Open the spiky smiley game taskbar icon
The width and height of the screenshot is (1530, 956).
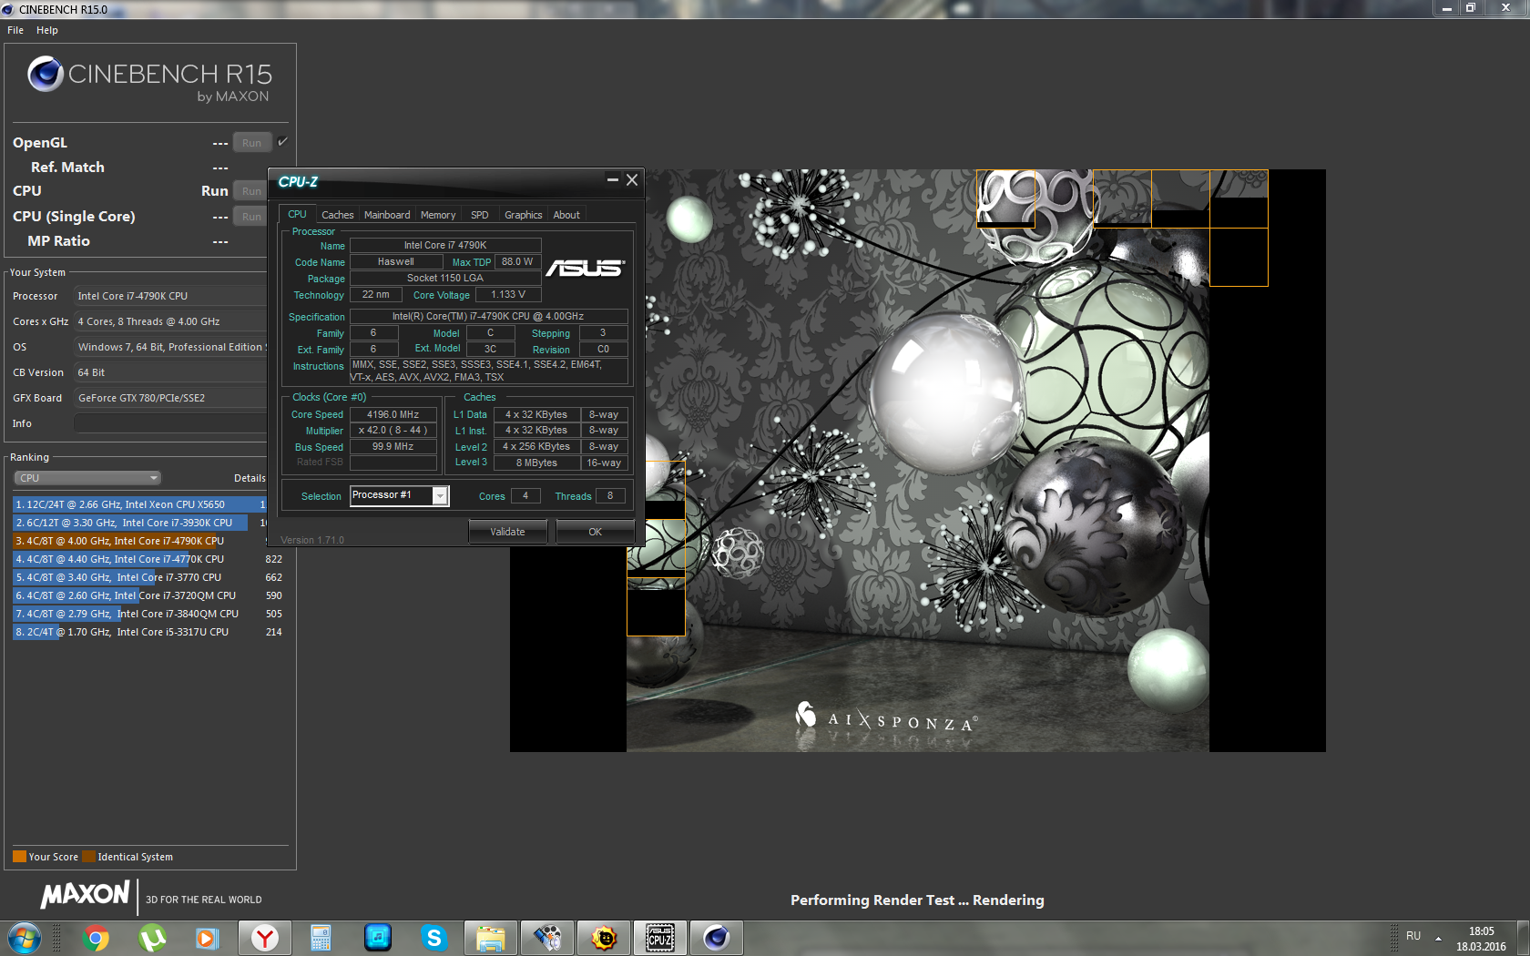(604, 938)
